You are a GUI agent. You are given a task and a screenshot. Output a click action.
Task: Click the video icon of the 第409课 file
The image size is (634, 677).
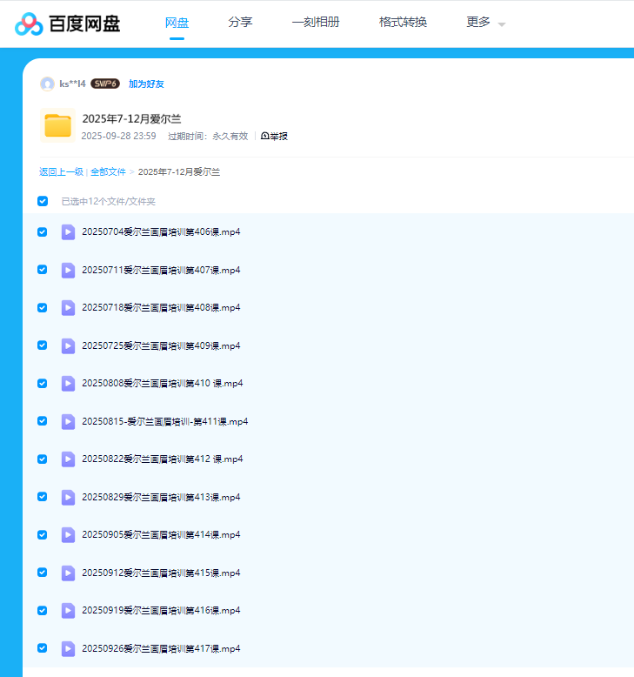coord(68,345)
